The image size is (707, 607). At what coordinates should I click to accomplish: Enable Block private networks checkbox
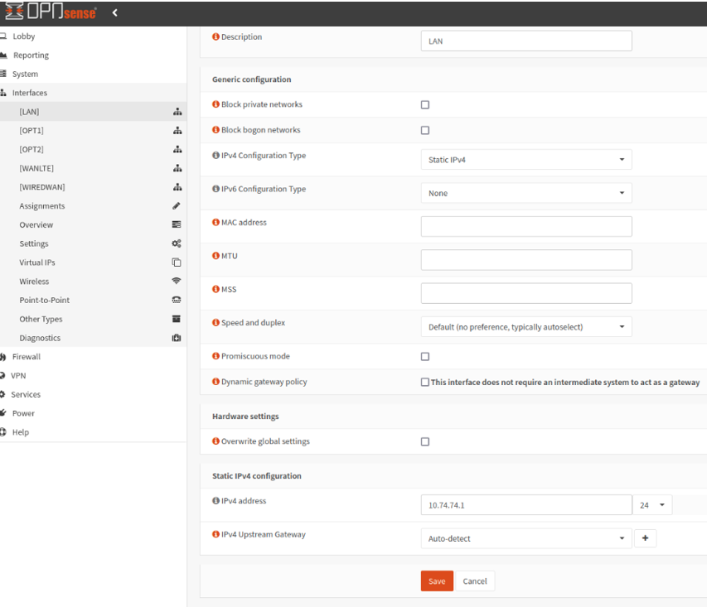(425, 104)
